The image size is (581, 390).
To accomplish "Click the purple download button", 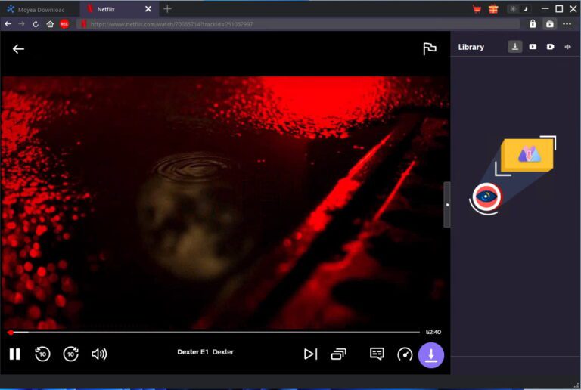I will [431, 354].
